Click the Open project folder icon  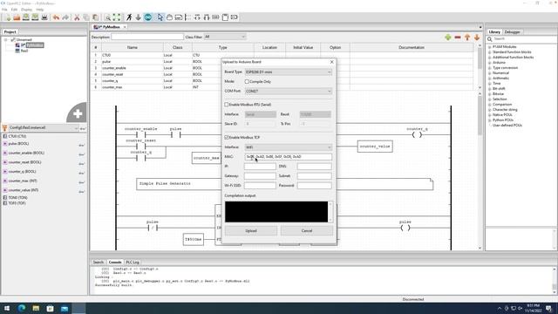coord(17,17)
